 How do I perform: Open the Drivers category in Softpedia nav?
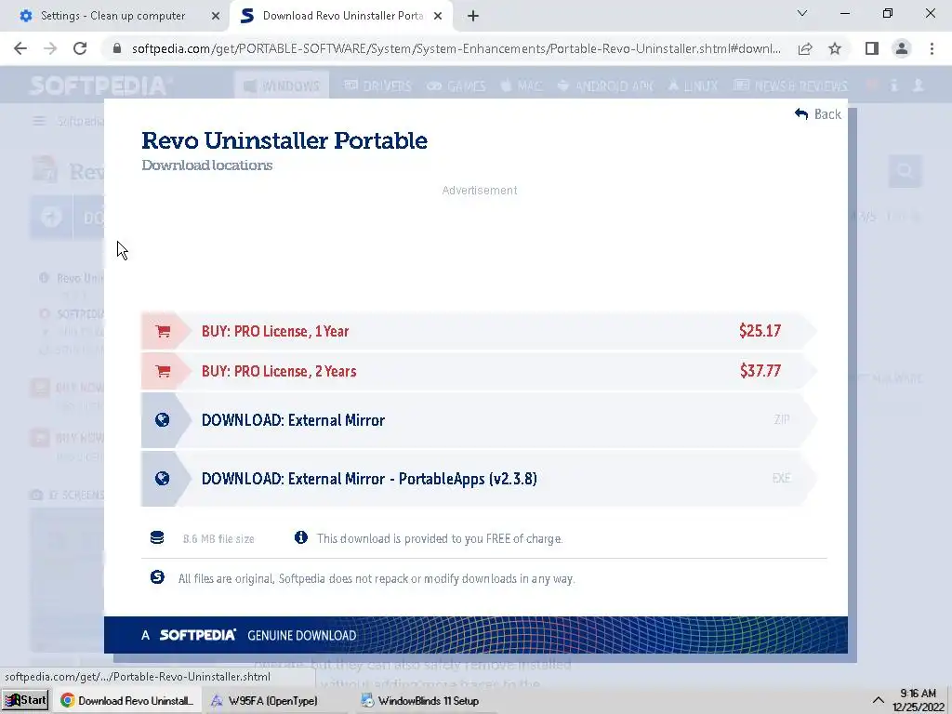(377, 86)
